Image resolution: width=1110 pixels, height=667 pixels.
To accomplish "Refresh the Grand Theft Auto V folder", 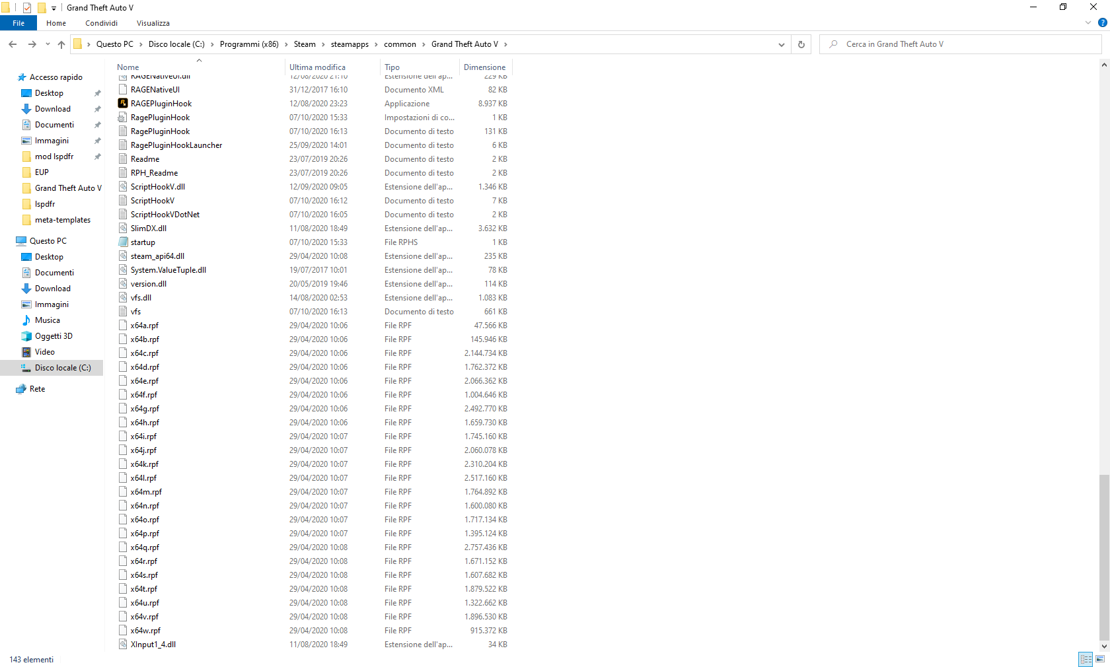I will pyautogui.click(x=801, y=44).
